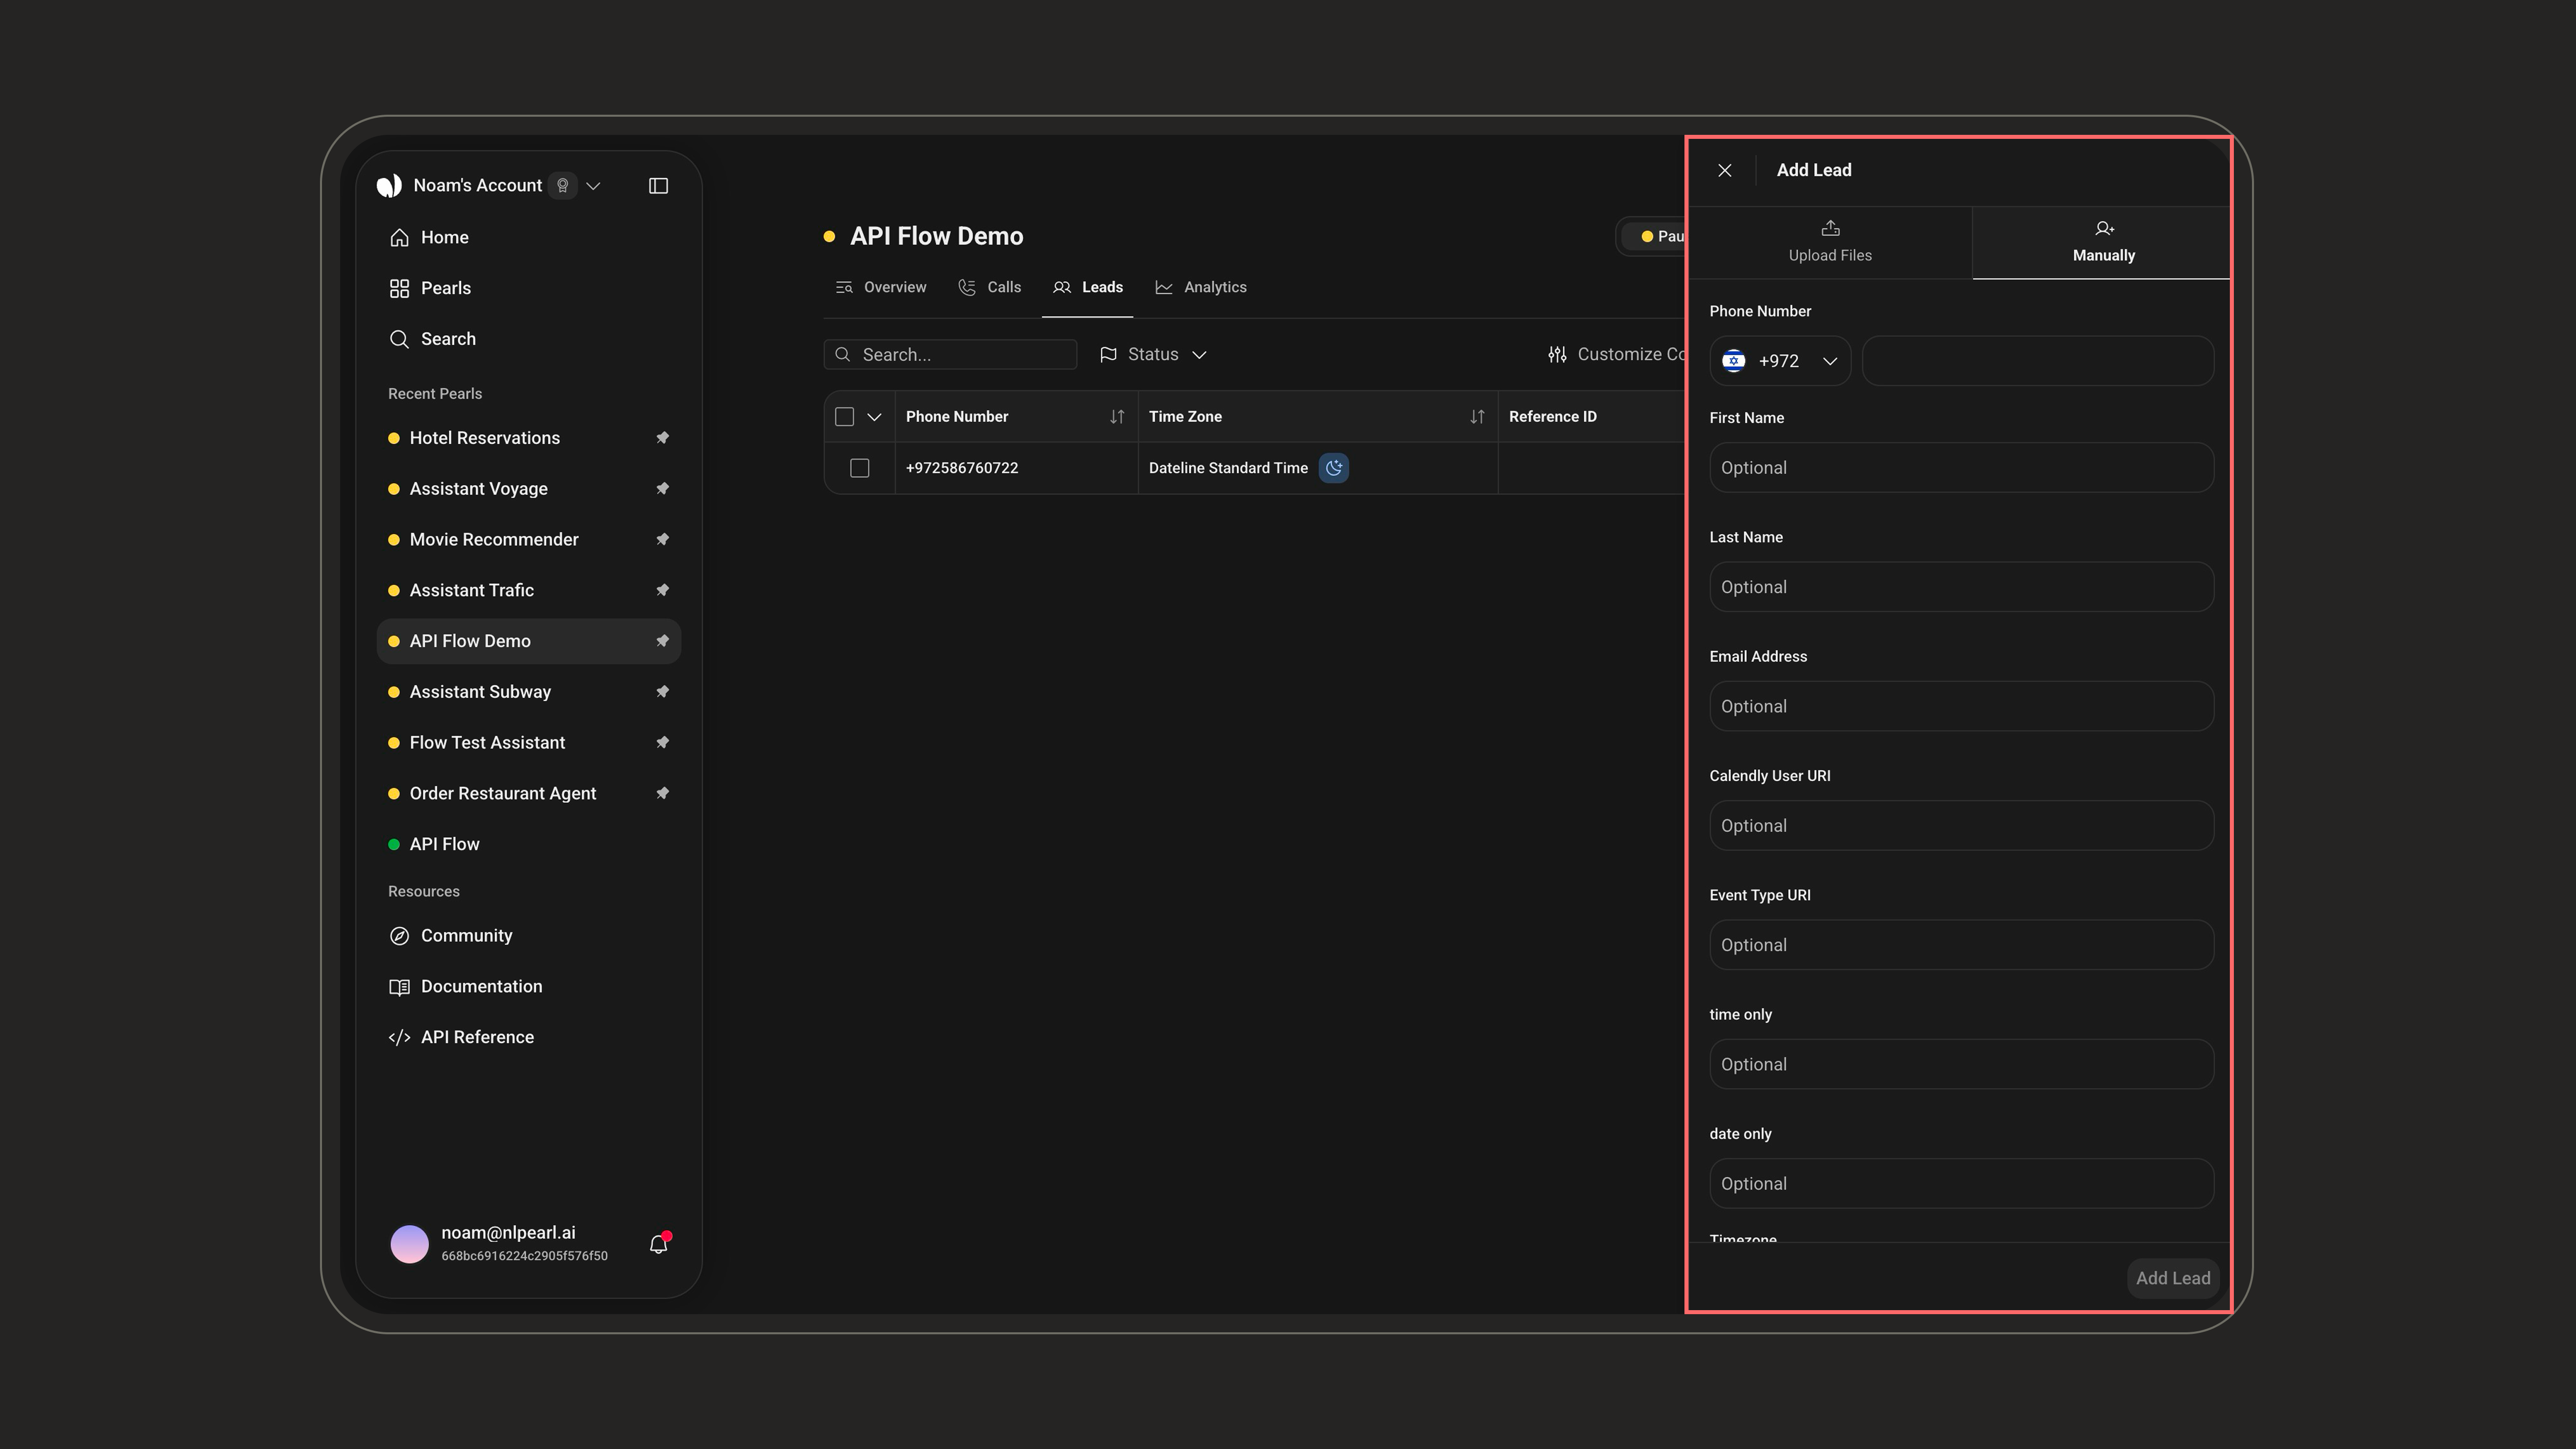Click the Israel flag icon
Image resolution: width=2576 pixels, height=1449 pixels.
click(x=1734, y=361)
